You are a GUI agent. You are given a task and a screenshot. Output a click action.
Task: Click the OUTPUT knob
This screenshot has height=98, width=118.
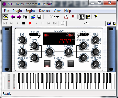pos(69,52)
